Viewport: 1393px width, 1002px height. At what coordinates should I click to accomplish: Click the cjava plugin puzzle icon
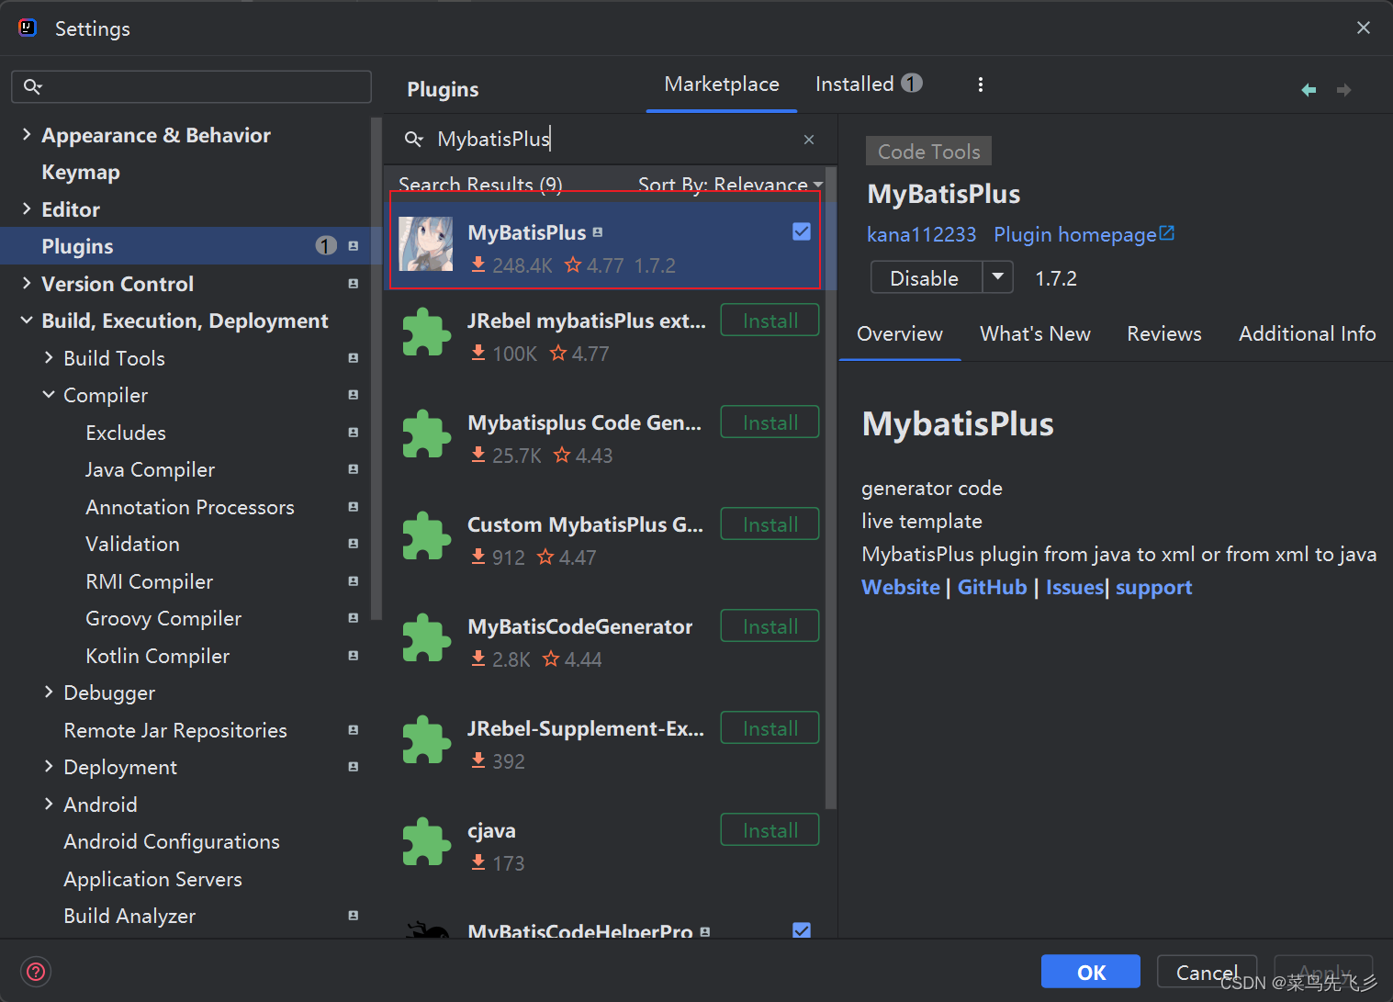coord(426,841)
